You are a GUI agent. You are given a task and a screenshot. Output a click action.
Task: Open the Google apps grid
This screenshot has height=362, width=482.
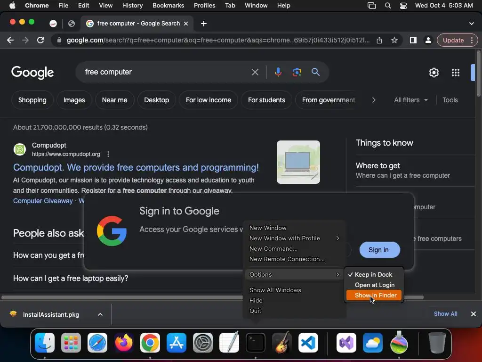[x=456, y=73]
